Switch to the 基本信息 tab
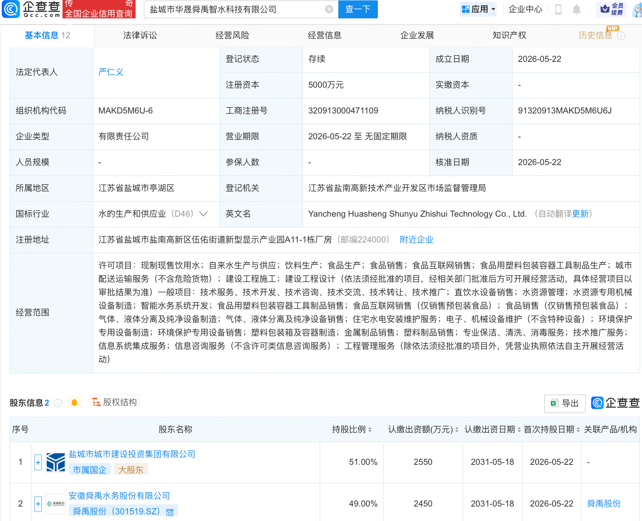 point(48,35)
